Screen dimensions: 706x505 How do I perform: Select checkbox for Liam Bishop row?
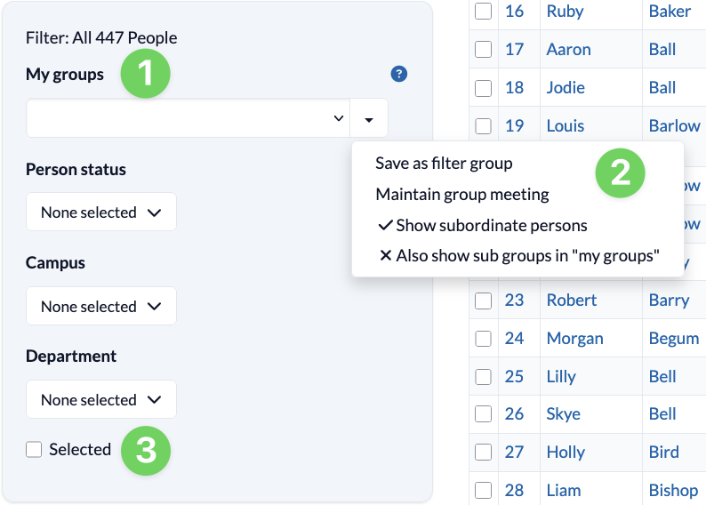(483, 490)
